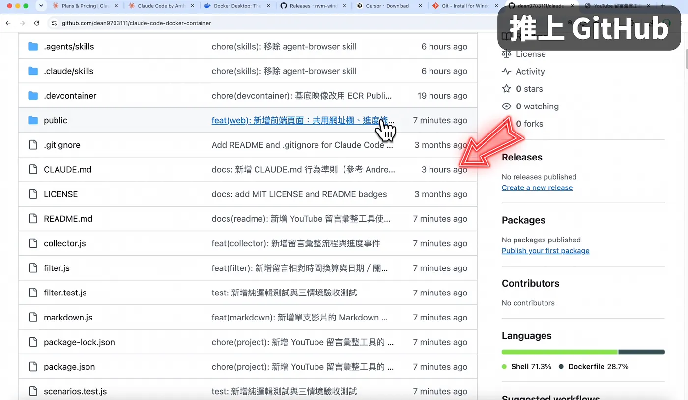Click the 0 stars link

pos(529,89)
